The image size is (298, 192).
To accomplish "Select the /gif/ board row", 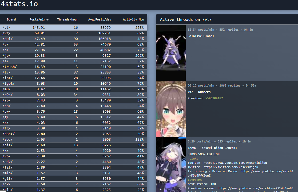I will pos(74,179).
